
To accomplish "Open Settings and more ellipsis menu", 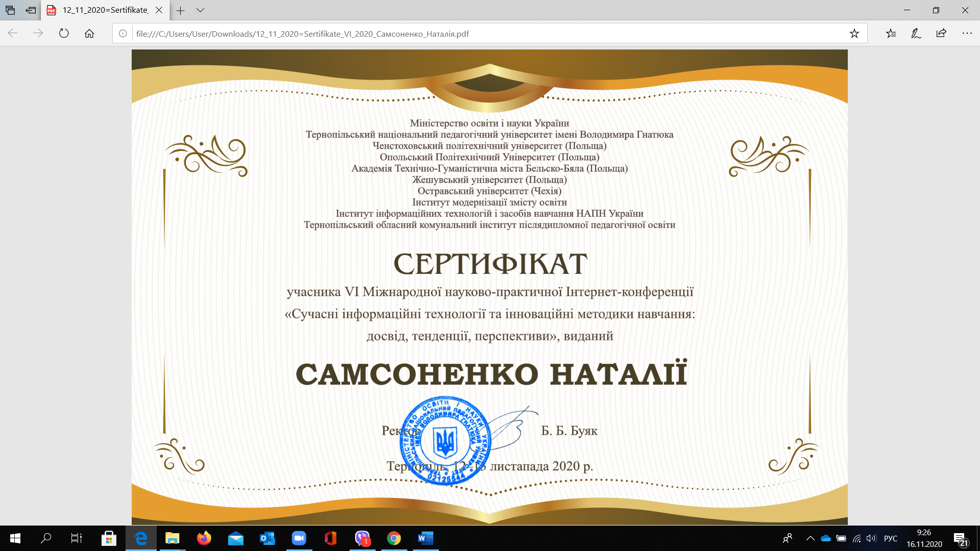I will coord(967,34).
